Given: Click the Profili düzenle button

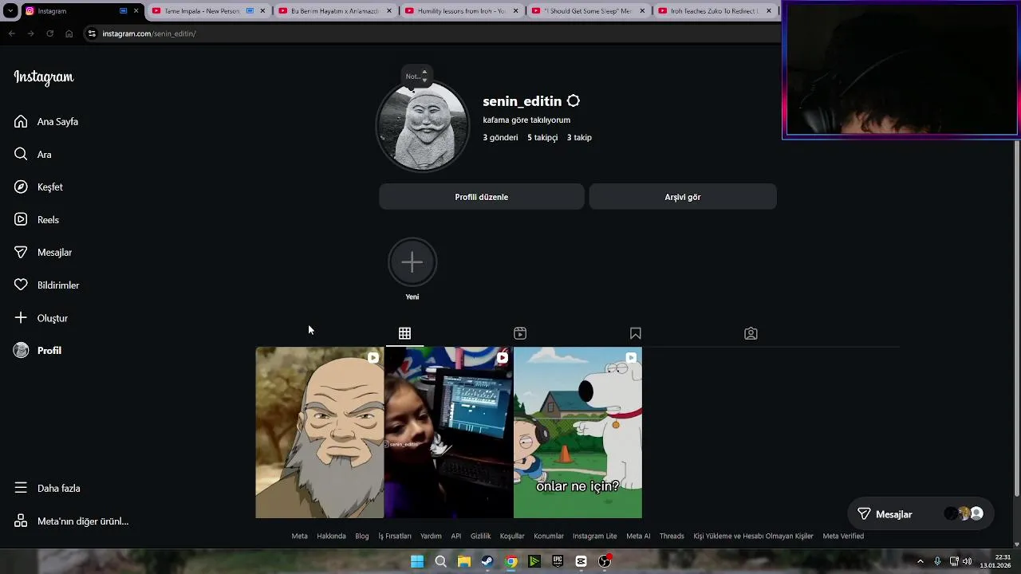Looking at the screenshot, I should [482, 197].
